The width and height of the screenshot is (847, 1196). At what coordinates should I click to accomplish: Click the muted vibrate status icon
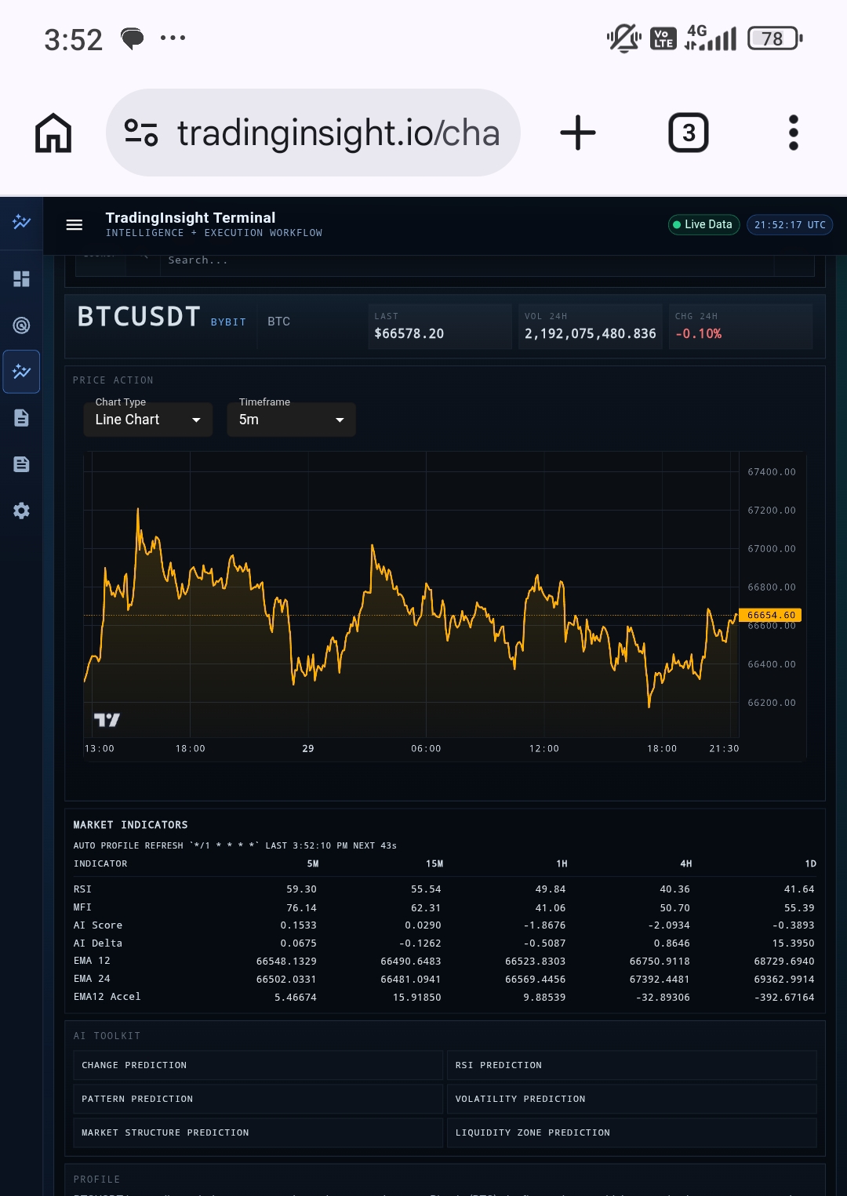point(624,38)
